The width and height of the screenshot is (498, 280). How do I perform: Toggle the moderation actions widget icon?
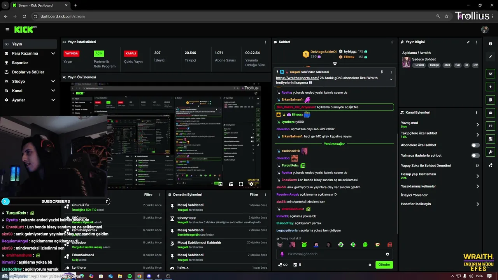[491, 139]
